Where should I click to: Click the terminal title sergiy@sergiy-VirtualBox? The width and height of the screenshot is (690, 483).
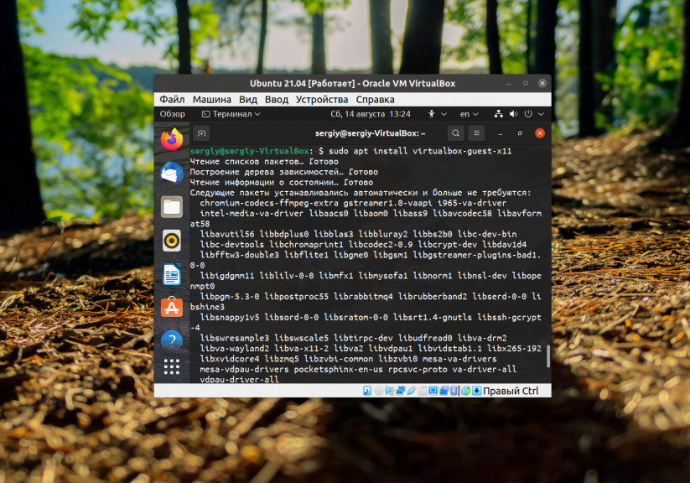point(370,133)
